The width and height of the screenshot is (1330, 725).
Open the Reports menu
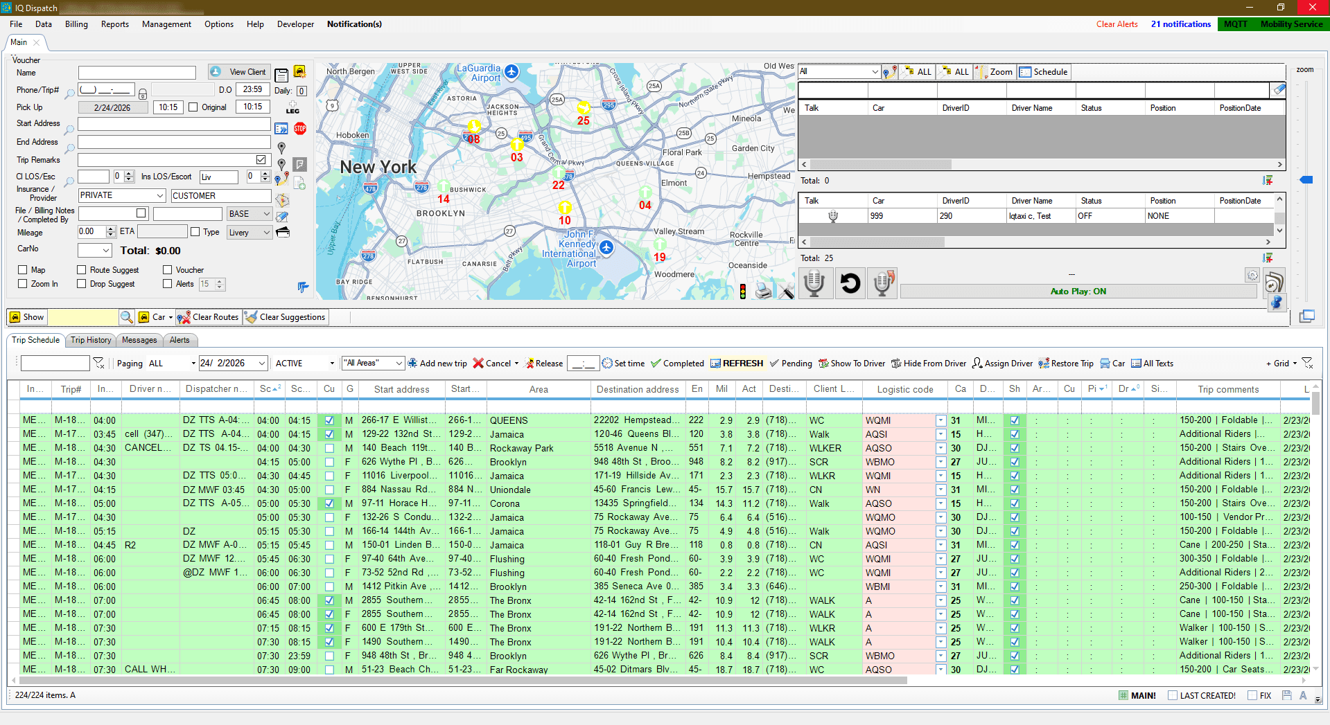pyautogui.click(x=114, y=24)
